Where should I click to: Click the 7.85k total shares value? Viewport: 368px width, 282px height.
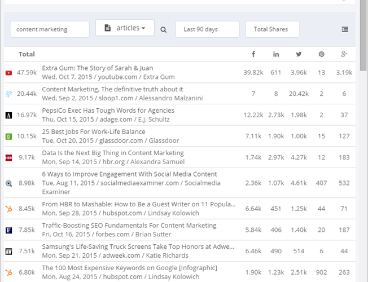27,230
